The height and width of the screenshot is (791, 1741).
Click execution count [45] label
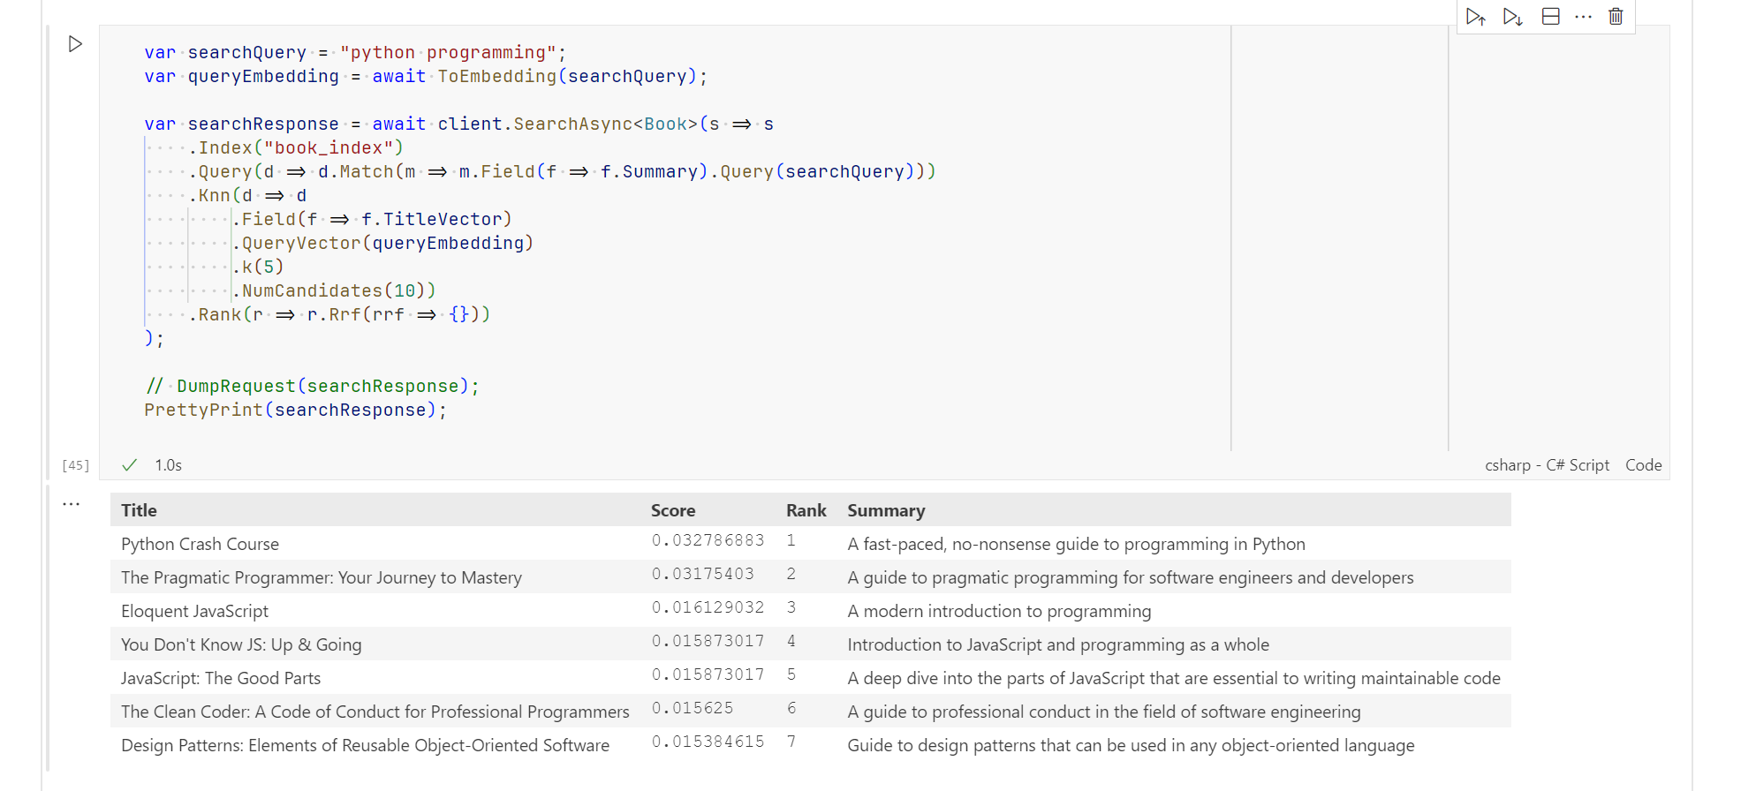[x=76, y=465]
